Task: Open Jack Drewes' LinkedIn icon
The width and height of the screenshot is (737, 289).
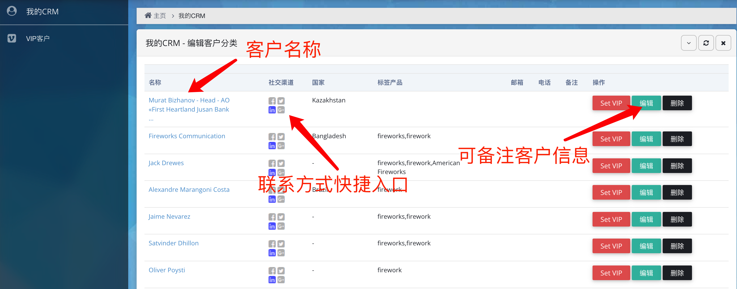Action: tap(272, 172)
